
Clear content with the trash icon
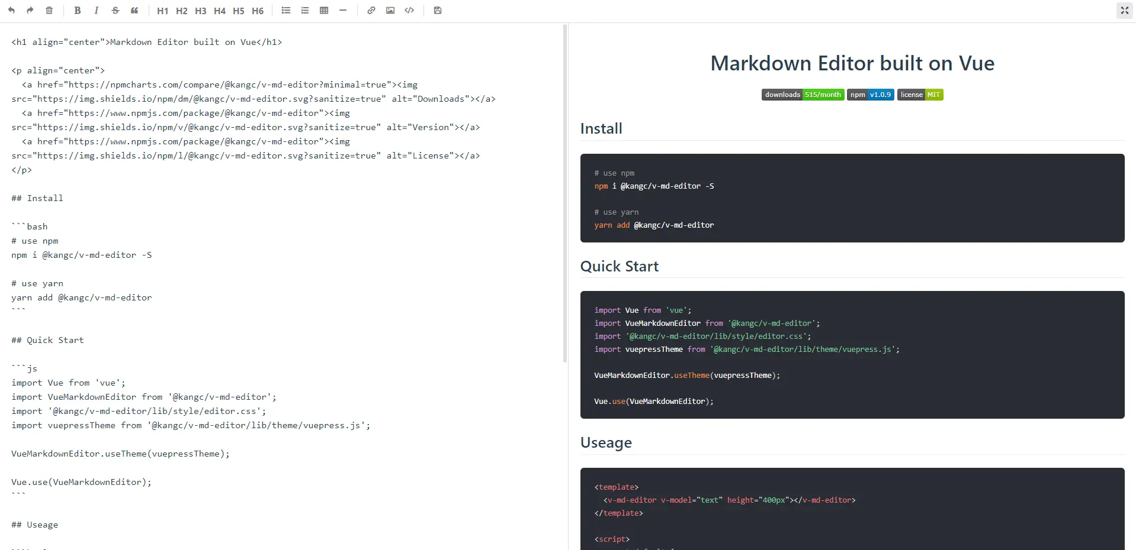[x=49, y=11]
